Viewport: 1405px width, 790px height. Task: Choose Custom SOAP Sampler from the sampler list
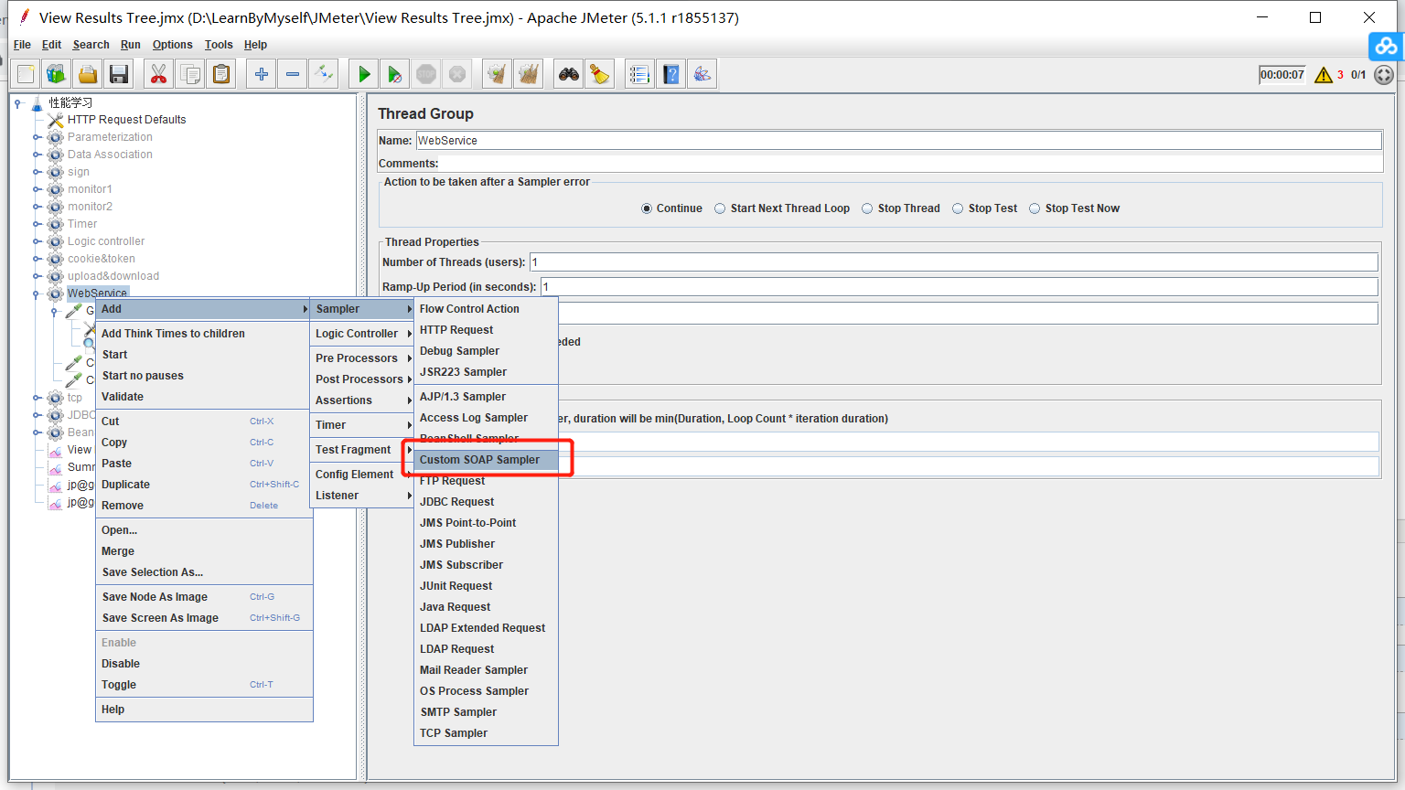click(486, 460)
